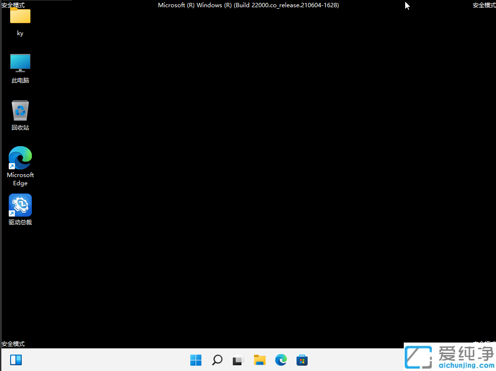Select the Microsoft Edge desktop label
Screen dimensions: 496x371
[20, 179]
